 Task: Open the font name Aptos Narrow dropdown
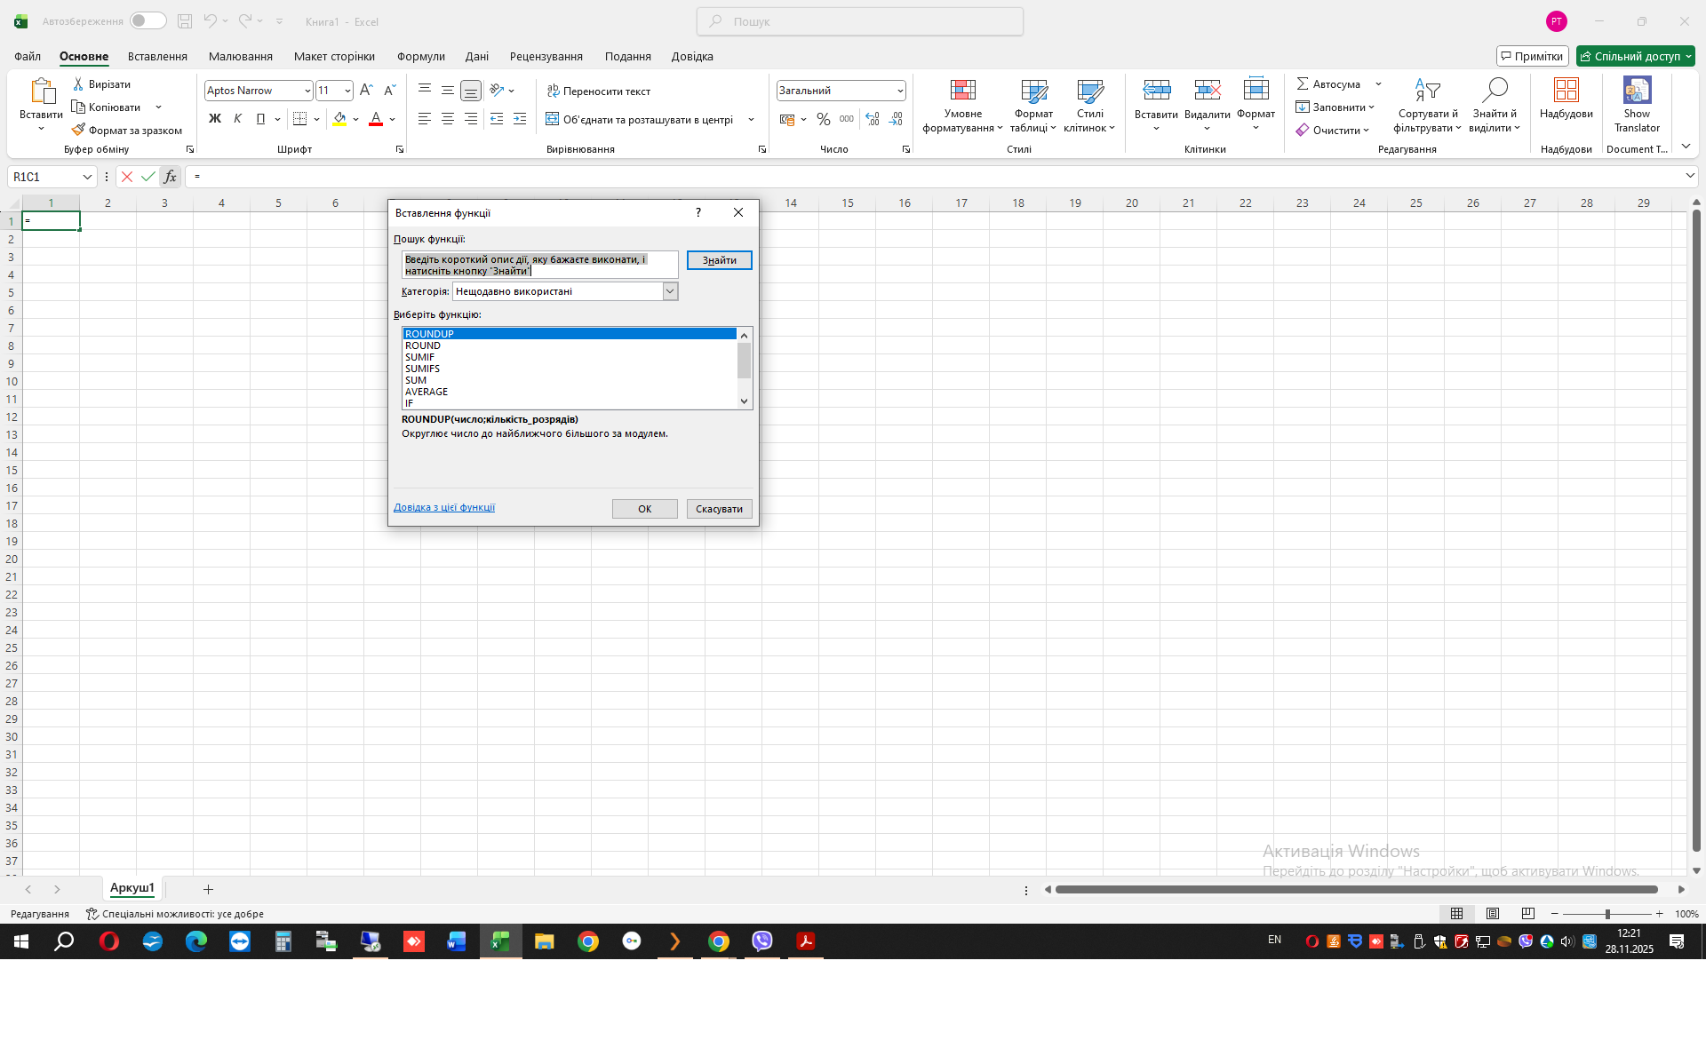click(x=307, y=91)
